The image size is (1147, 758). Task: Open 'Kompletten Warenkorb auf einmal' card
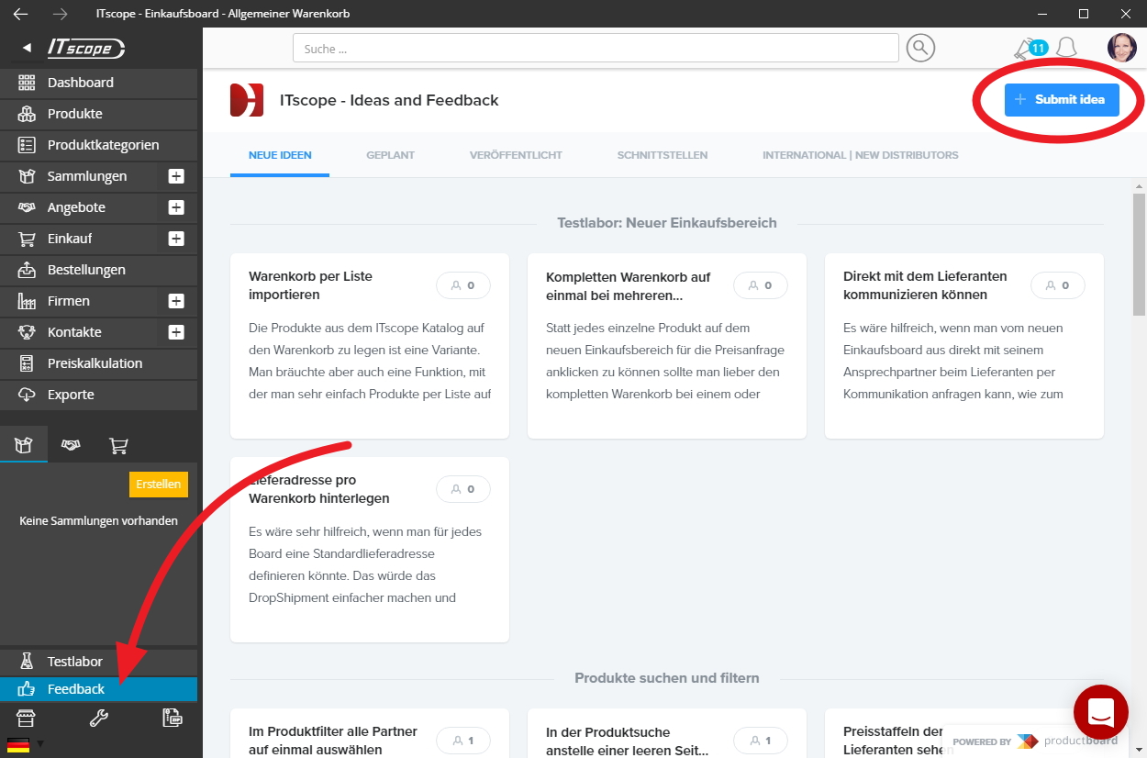667,346
